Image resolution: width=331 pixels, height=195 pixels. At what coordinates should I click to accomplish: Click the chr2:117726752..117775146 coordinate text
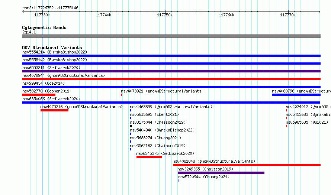(50, 8)
